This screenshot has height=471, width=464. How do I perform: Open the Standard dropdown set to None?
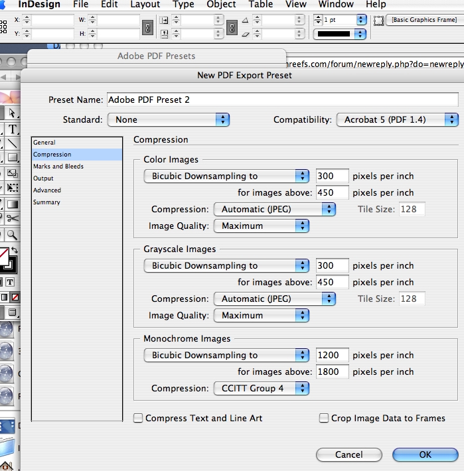(169, 119)
